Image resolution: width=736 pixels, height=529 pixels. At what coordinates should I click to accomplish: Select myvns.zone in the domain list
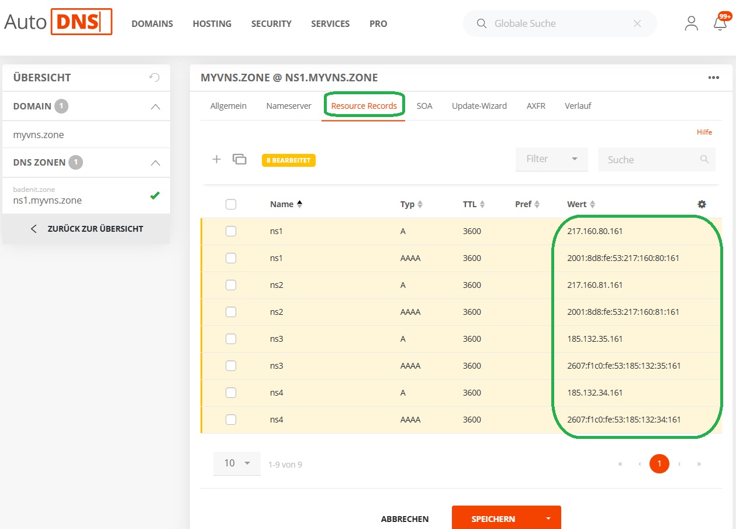(x=39, y=135)
